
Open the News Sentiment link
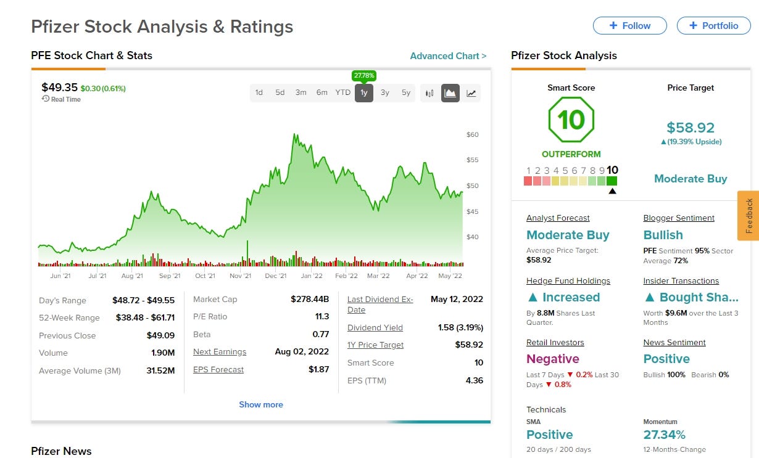pyautogui.click(x=674, y=342)
